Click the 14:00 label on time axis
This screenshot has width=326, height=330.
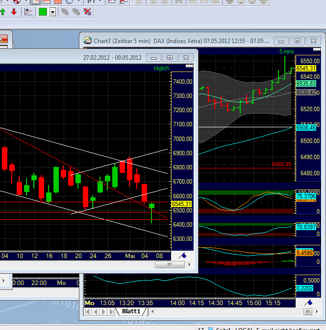[177, 303]
